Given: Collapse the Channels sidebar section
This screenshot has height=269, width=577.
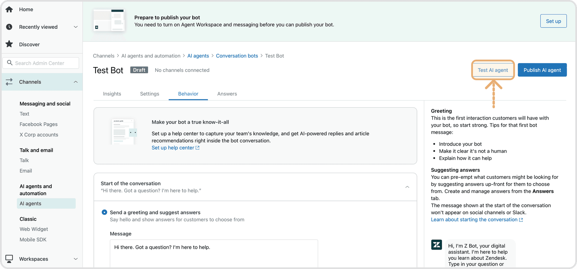Looking at the screenshot, I should click(x=76, y=82).
